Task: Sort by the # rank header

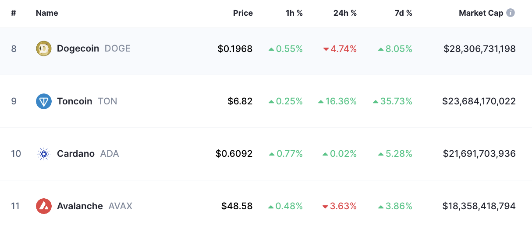Action: (x=14, y=13)
